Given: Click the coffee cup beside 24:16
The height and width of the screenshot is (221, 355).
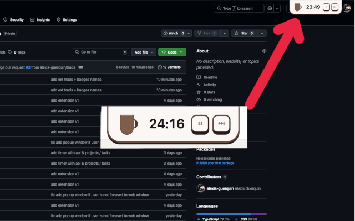Looking at the screenshot, I should [x=129, y=125].
